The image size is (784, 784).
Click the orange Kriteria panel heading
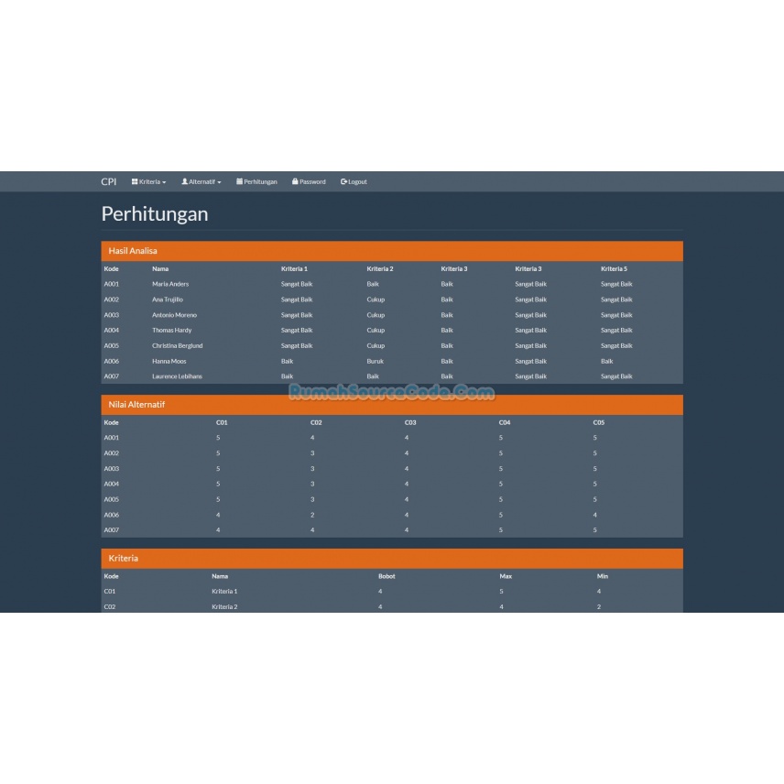coord(392,559)
